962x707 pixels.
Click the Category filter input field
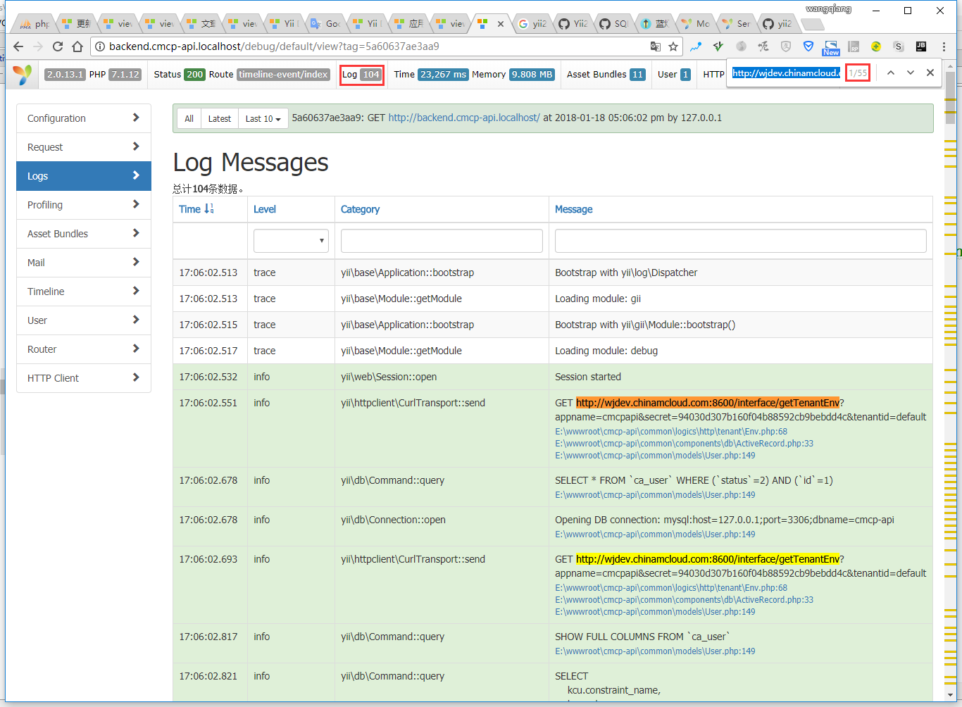(441, 241)
